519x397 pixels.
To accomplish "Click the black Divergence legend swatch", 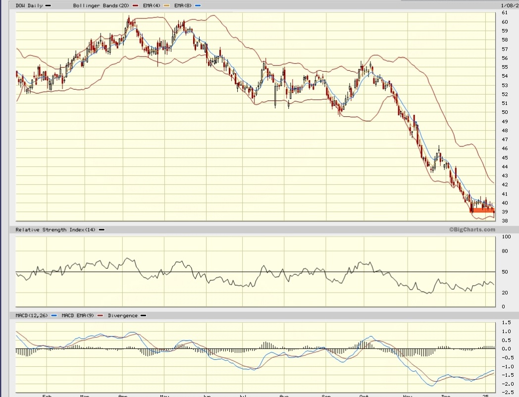I will [143, 316].
